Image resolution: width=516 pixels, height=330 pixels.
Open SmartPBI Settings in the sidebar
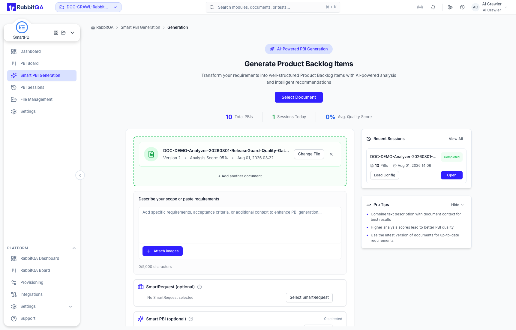tap(42, 112)
